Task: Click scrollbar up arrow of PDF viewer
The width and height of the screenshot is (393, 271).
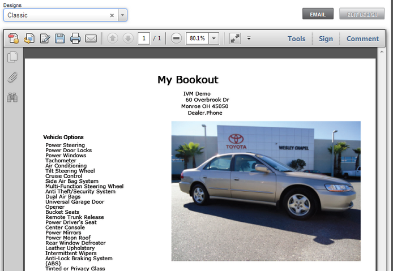Action: pos(382,52)
